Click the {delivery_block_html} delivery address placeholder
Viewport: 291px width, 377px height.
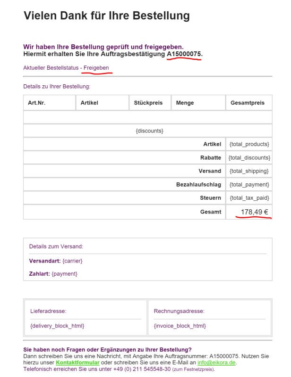click(57, 326)
